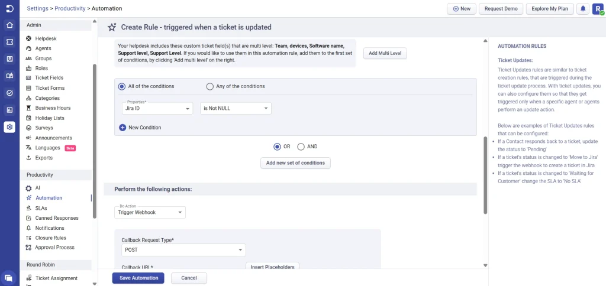Open Ticket Forms settings
The height and width of the screenshot is (286, 606).
pyautogui.click(x=50, y=88)
